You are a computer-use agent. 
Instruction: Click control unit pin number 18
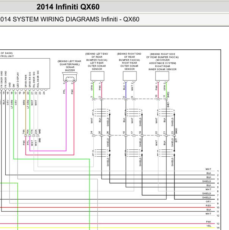point(20,93)
